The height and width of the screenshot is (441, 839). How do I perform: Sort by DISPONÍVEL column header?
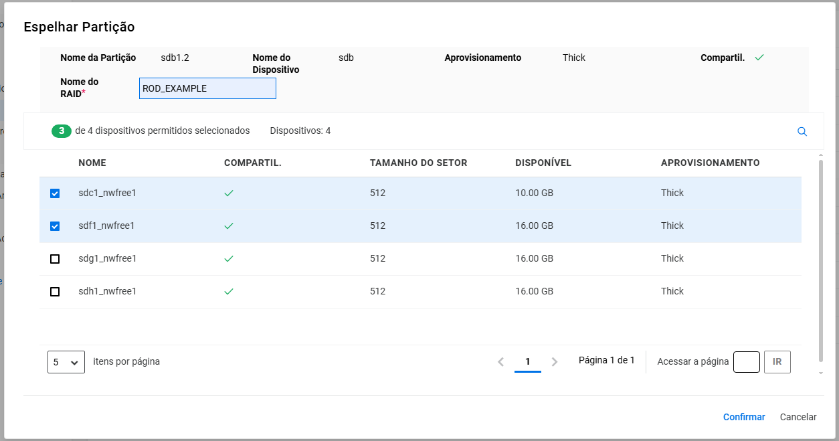click(x=543, y=163)
